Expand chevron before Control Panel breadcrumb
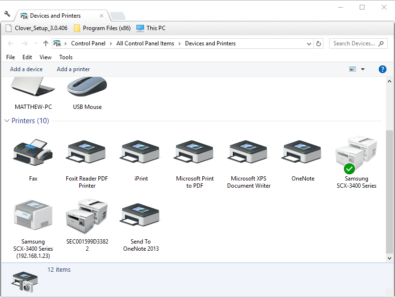This screenshot has width=395, height=298. (65, 43)
